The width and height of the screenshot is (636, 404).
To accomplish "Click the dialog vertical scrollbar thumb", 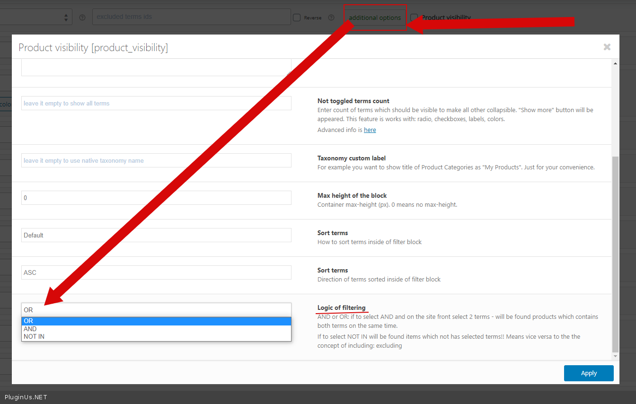I will [x=615, y=255].
